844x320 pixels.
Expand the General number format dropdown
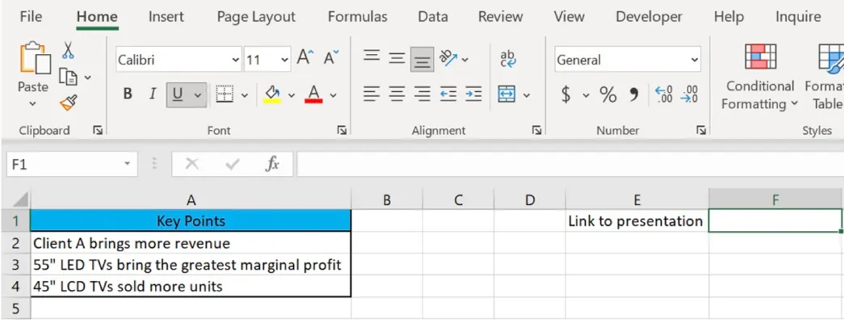point(694,60)
